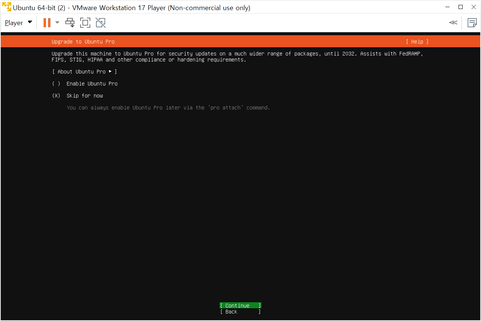Image resolution: width=481 pixels, height=321 pixels.
Task: Maximize the VMware Player window
Action: click(461, 7)
